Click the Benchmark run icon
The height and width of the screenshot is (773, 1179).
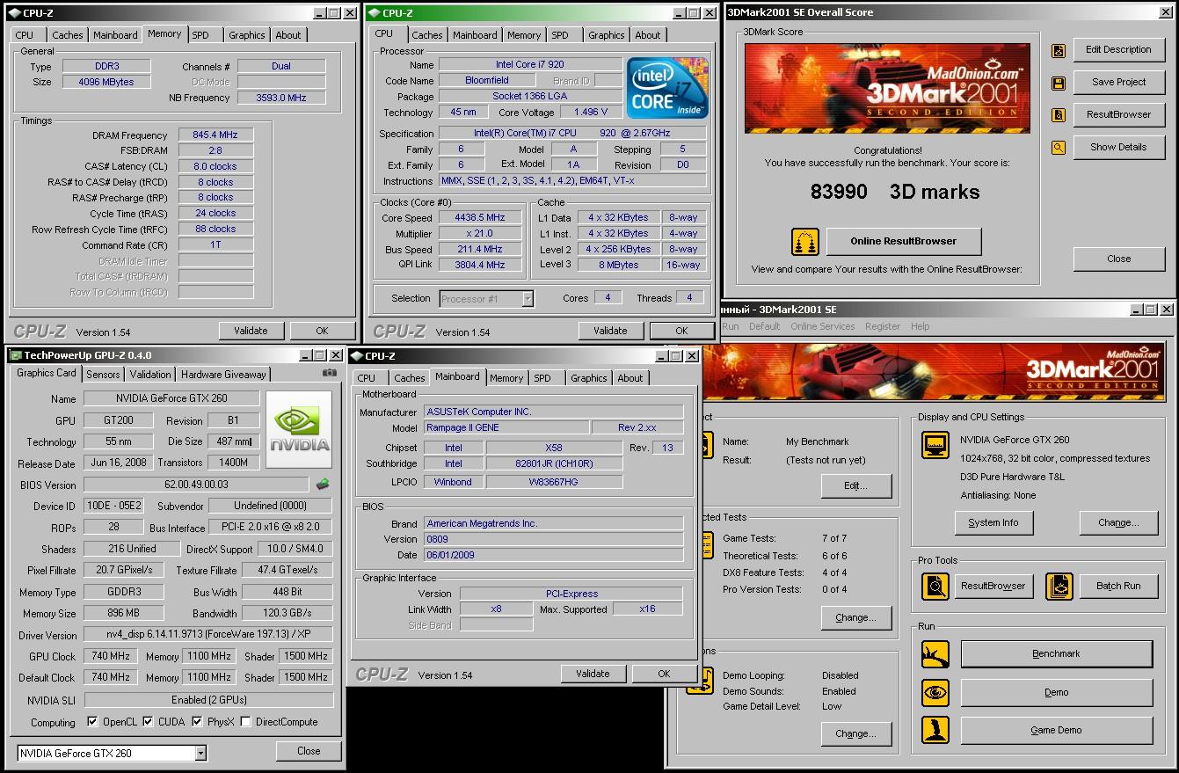coord(935,654)
